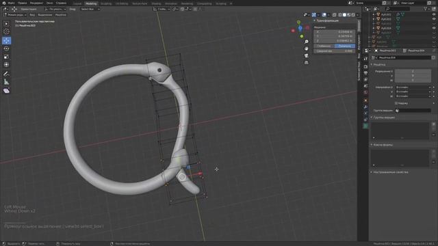Open the transform orientation Глоба... dropdown
Viewport: 438px width, 246px height.
[x=162, y=9]
